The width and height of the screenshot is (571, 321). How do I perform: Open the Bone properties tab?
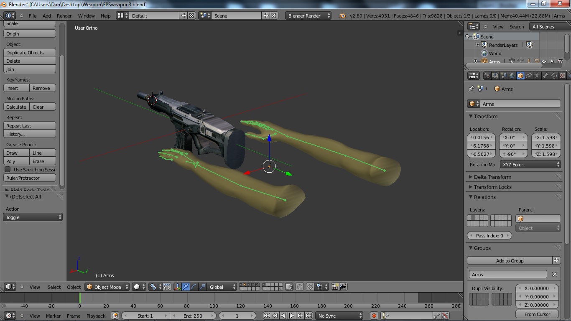coord(546,76)
